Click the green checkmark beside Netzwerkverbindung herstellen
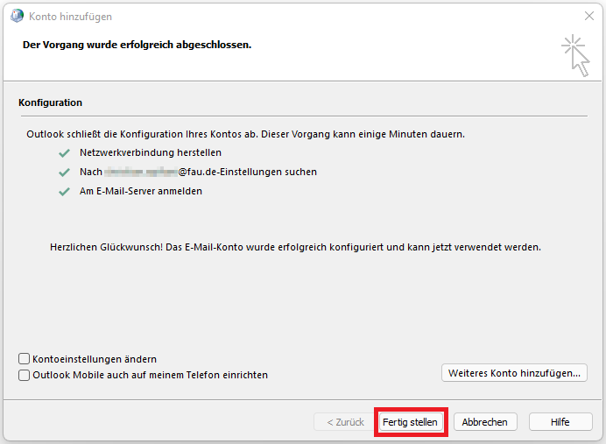Screen dimensions: 606x444 (63, 152)
